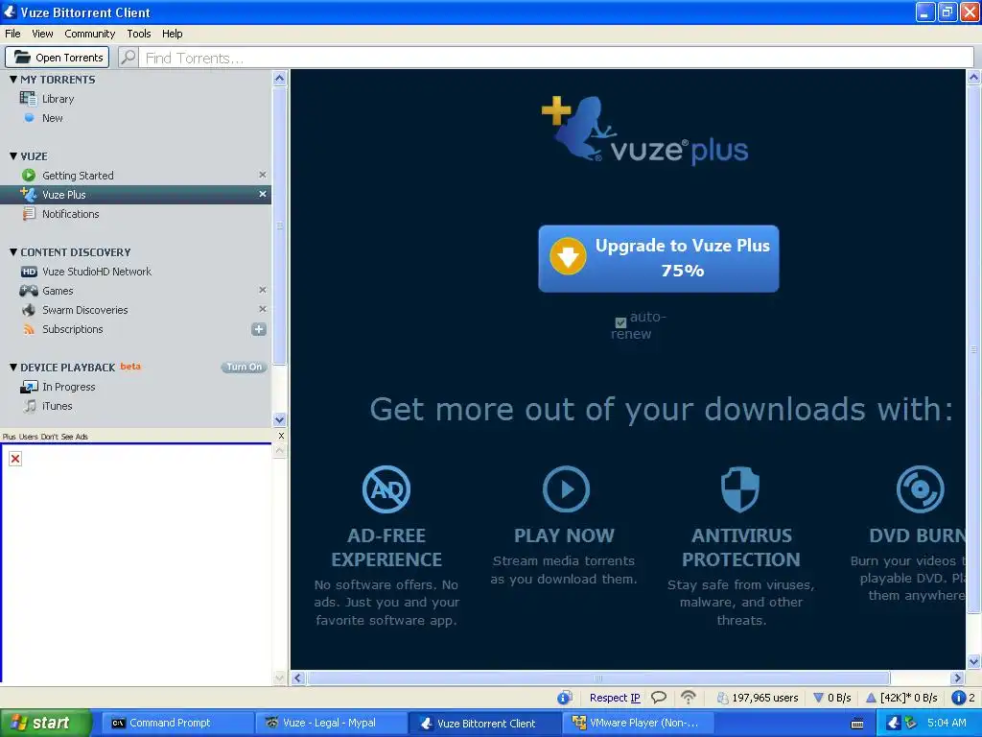This screenshot has width=982, height=737.
Task: Open the Community menu
Action: pos(89,34)
